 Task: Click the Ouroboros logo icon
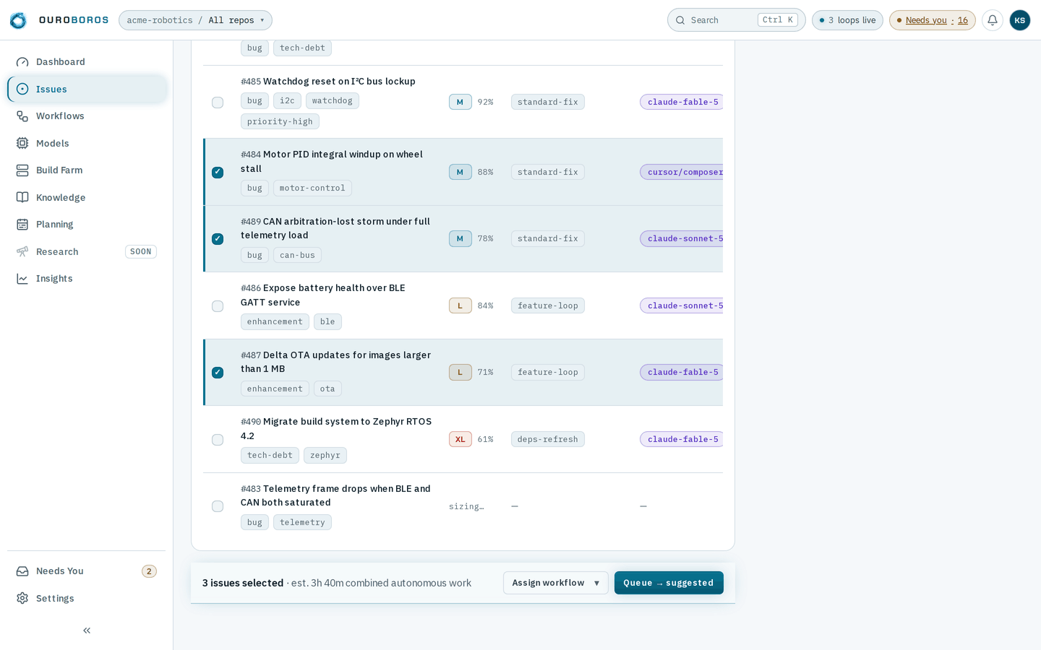pyautogui.click(x=18, y=20)
